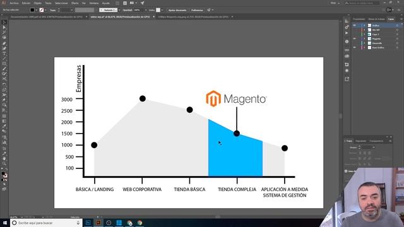404x227 pixels.
Task: Expand the Base Gráfica layer
Action: [364, 47]
